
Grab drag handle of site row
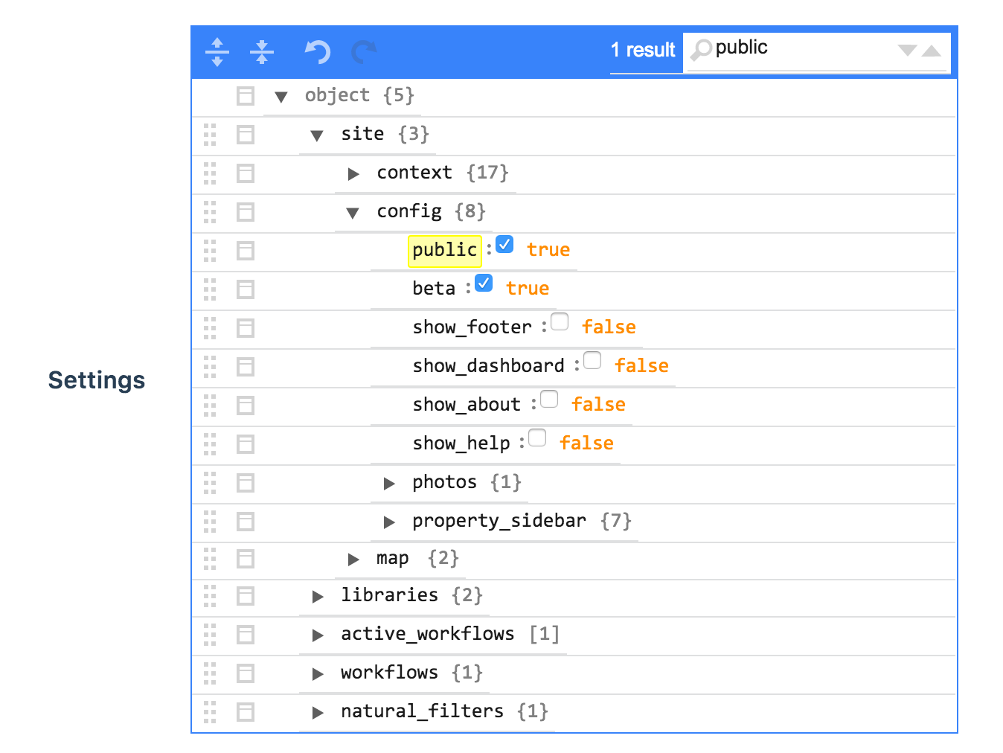pyautogui.click(x=210, y=135)
